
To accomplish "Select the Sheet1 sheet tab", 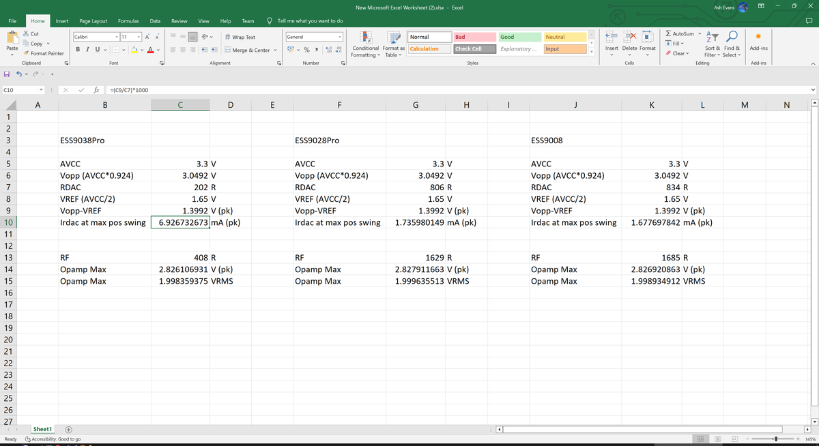I will [x=43, y=429].
